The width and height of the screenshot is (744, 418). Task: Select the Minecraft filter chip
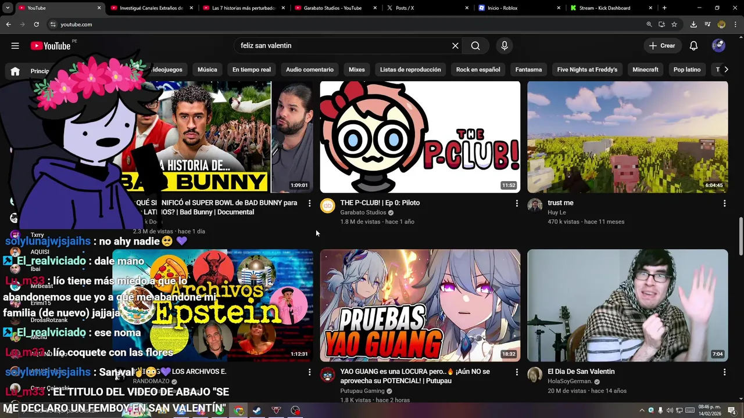pos(645,70)
